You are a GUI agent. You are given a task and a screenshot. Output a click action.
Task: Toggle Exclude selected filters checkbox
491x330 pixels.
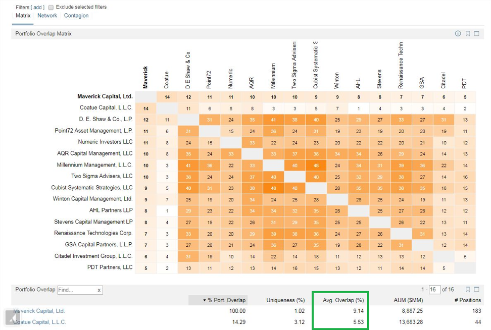click(51, 7)
